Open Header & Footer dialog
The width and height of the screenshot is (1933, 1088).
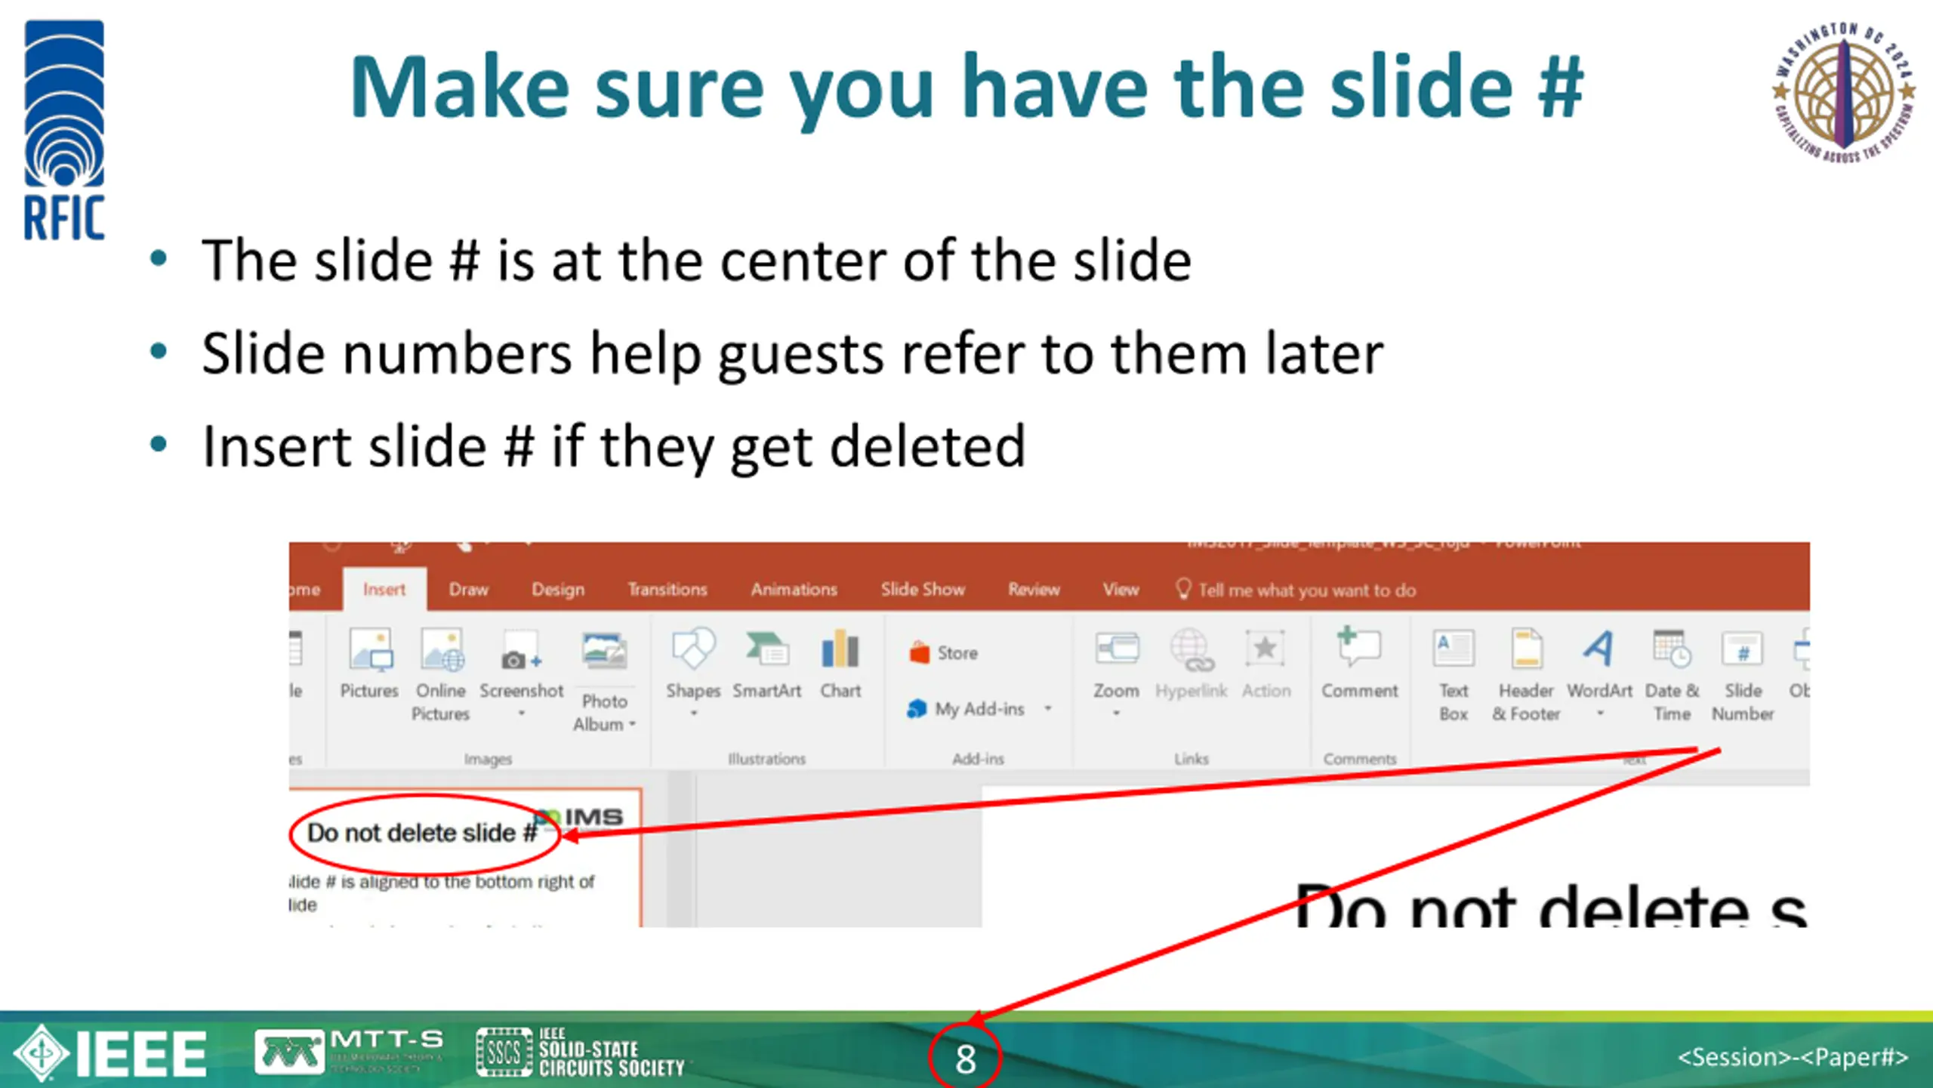[x=1526, y=673]
